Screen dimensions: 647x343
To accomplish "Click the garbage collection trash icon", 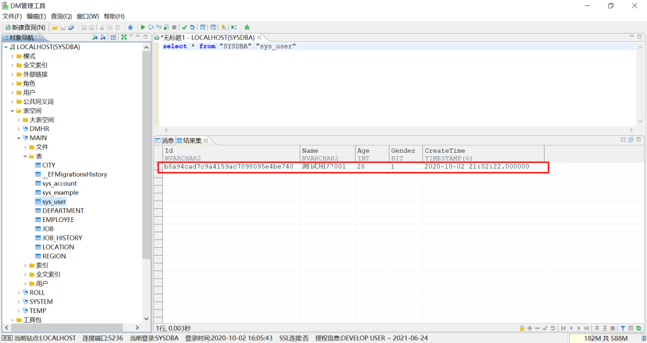I will pos(644,338).
